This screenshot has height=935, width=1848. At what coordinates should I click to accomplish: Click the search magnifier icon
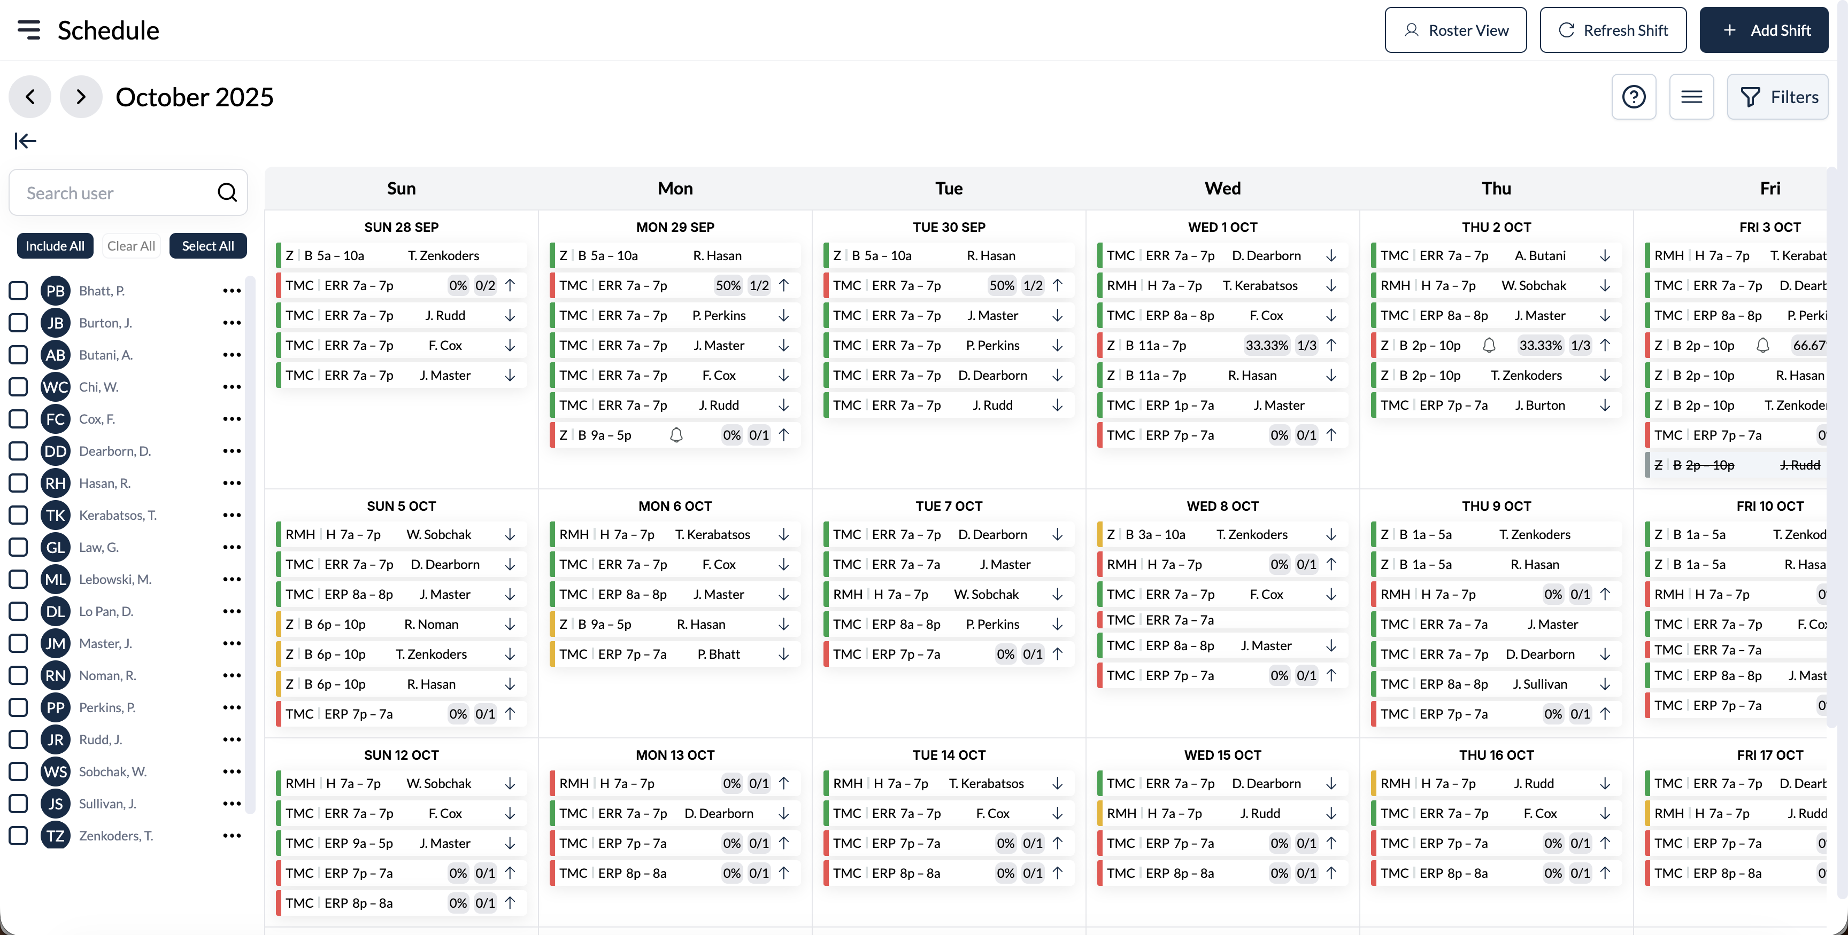click(x=227, y=193)
